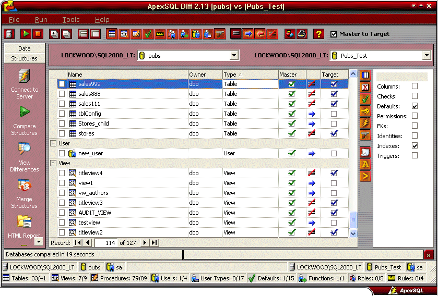Click the grid scrollbar down arrow
The height and width of the screenshot is (296, 438).
[353, 233]
